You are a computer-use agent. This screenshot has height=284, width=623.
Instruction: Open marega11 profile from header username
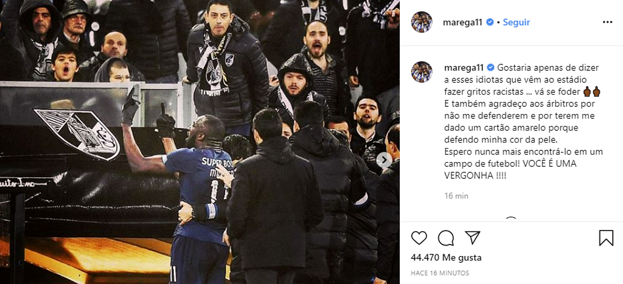[x=462, y=22]
